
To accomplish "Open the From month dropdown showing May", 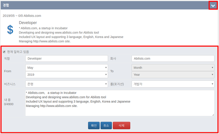I will click(x=67, y=68).
